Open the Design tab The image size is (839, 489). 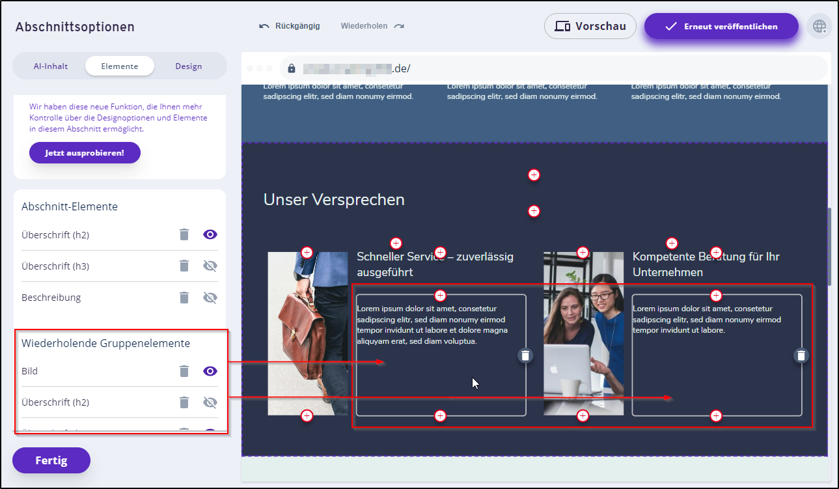pos(188,66)
